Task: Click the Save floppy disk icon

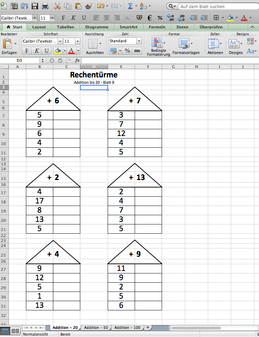Action: pyautogui.click(x=35, y=6)
